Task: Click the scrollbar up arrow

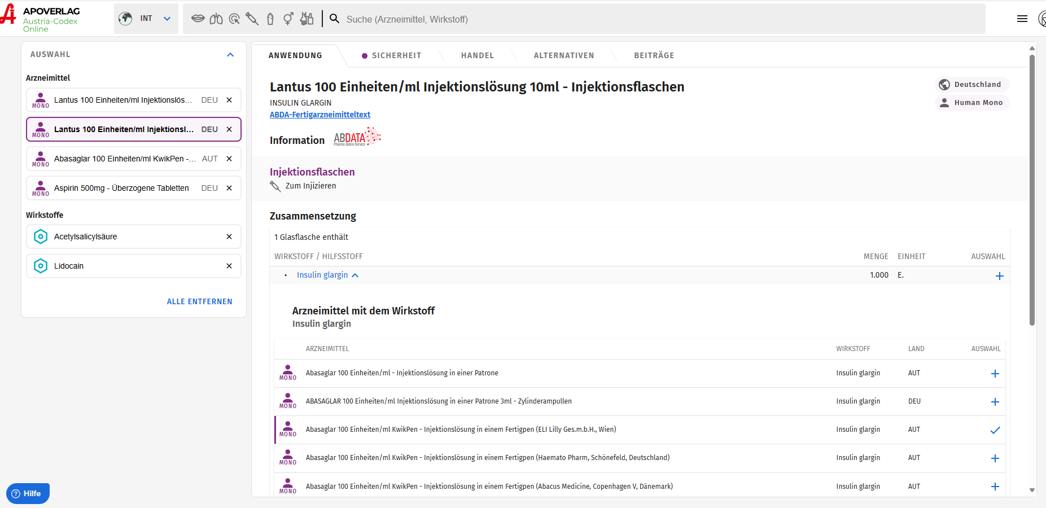Action: click(x=1032, y=49)
